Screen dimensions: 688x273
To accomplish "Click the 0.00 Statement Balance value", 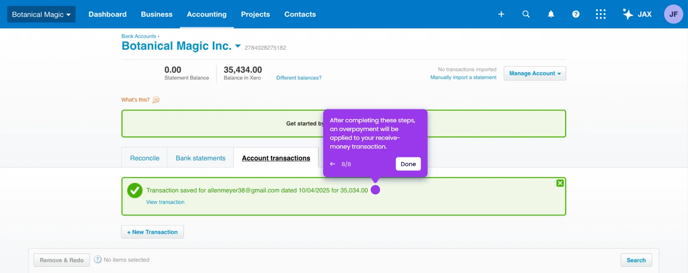I will click(173, 70).
